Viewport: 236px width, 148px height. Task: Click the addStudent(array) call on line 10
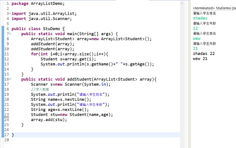click(x=52, y=49)
